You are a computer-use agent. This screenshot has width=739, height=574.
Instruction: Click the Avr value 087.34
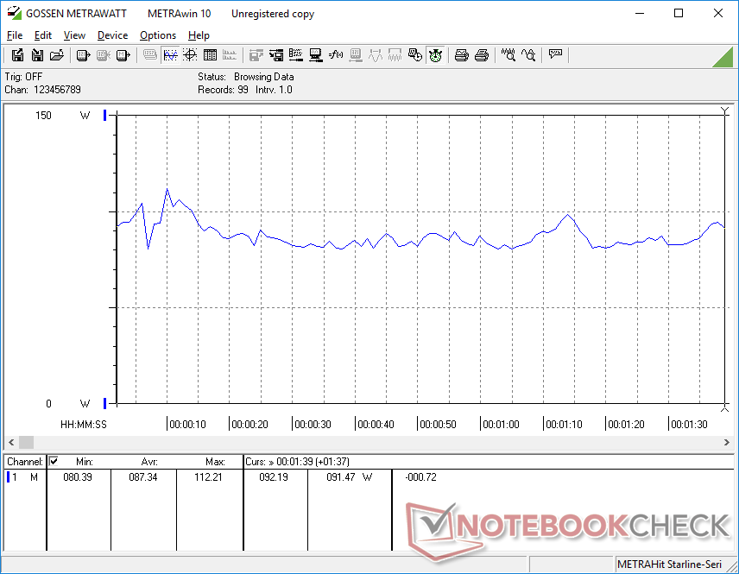tap(142, 477)
